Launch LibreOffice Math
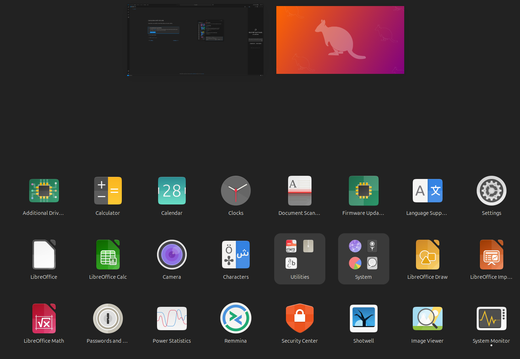520x359 pixels. click(44, 319)
